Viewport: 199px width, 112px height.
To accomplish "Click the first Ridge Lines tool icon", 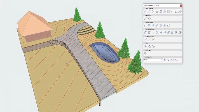I will (146, 25).
